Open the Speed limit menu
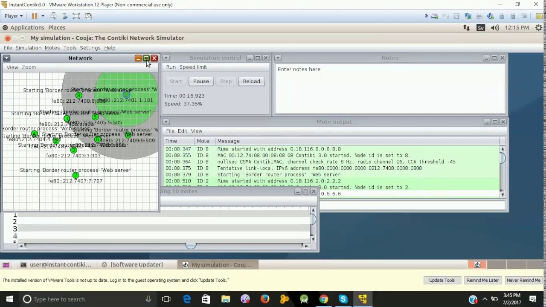 (x=193, y=67)
